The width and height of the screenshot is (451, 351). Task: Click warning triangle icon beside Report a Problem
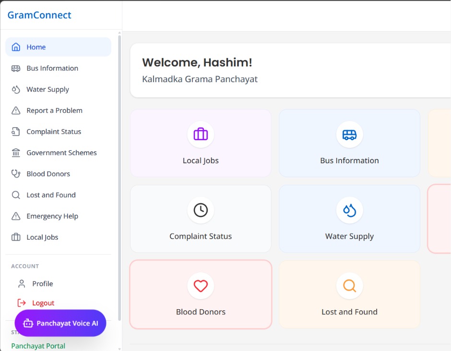(x=16, y=110)
